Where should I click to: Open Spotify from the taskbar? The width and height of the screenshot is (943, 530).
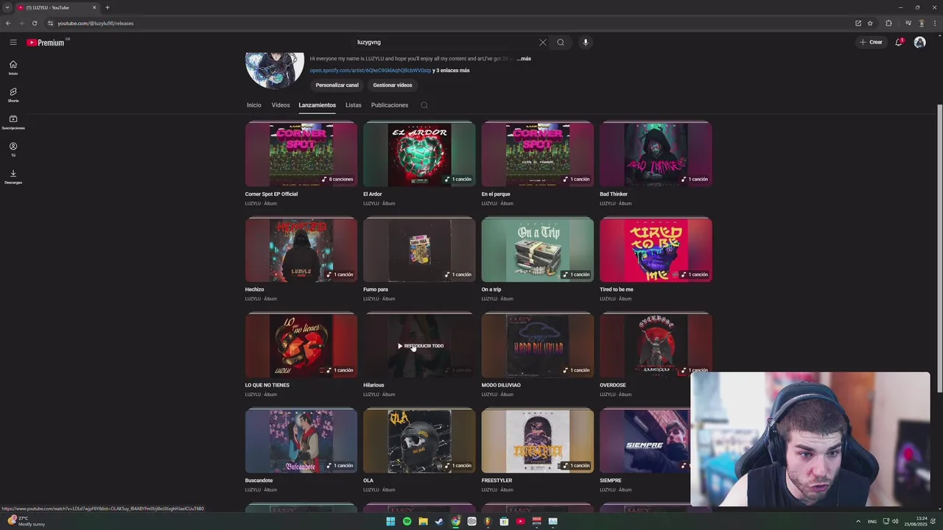(407, 521)
